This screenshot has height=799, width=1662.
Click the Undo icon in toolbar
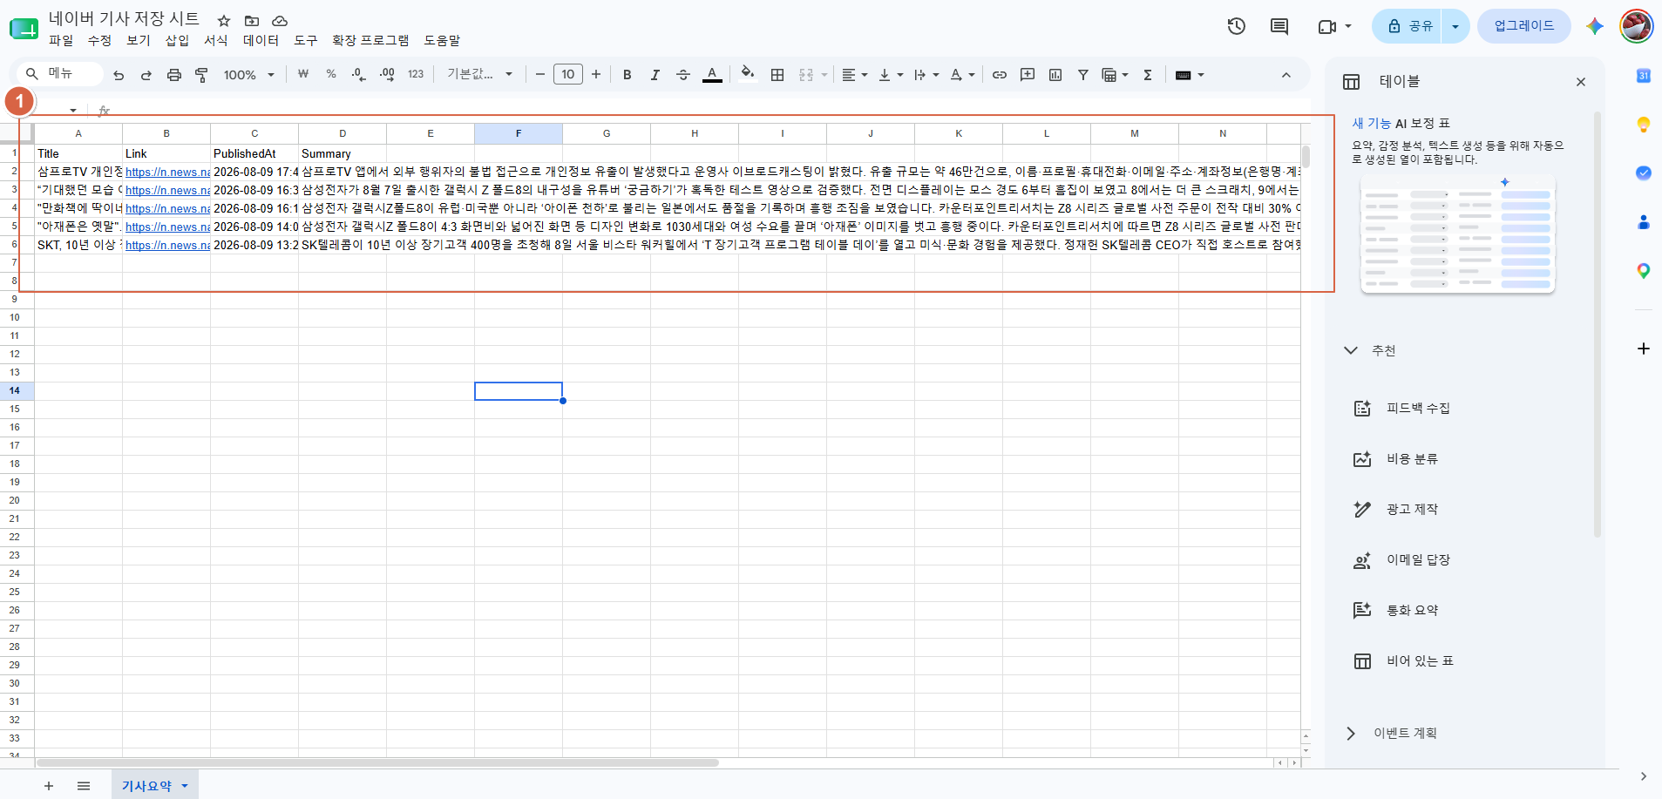coord(119,75)
